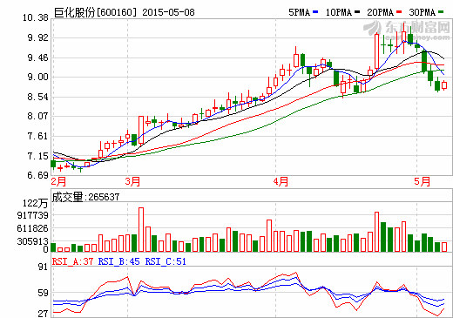The height and width of the screenshot is (318, 453).
Task: Click the 8.54 price axis label
Action: (x=38, y=97)
